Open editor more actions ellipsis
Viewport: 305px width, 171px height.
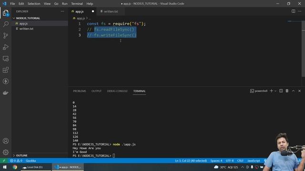[300, 11]
